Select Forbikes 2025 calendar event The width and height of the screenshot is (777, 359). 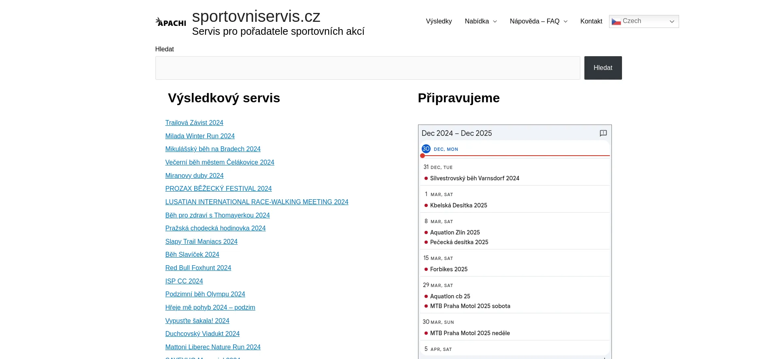[x=449, y=269]
